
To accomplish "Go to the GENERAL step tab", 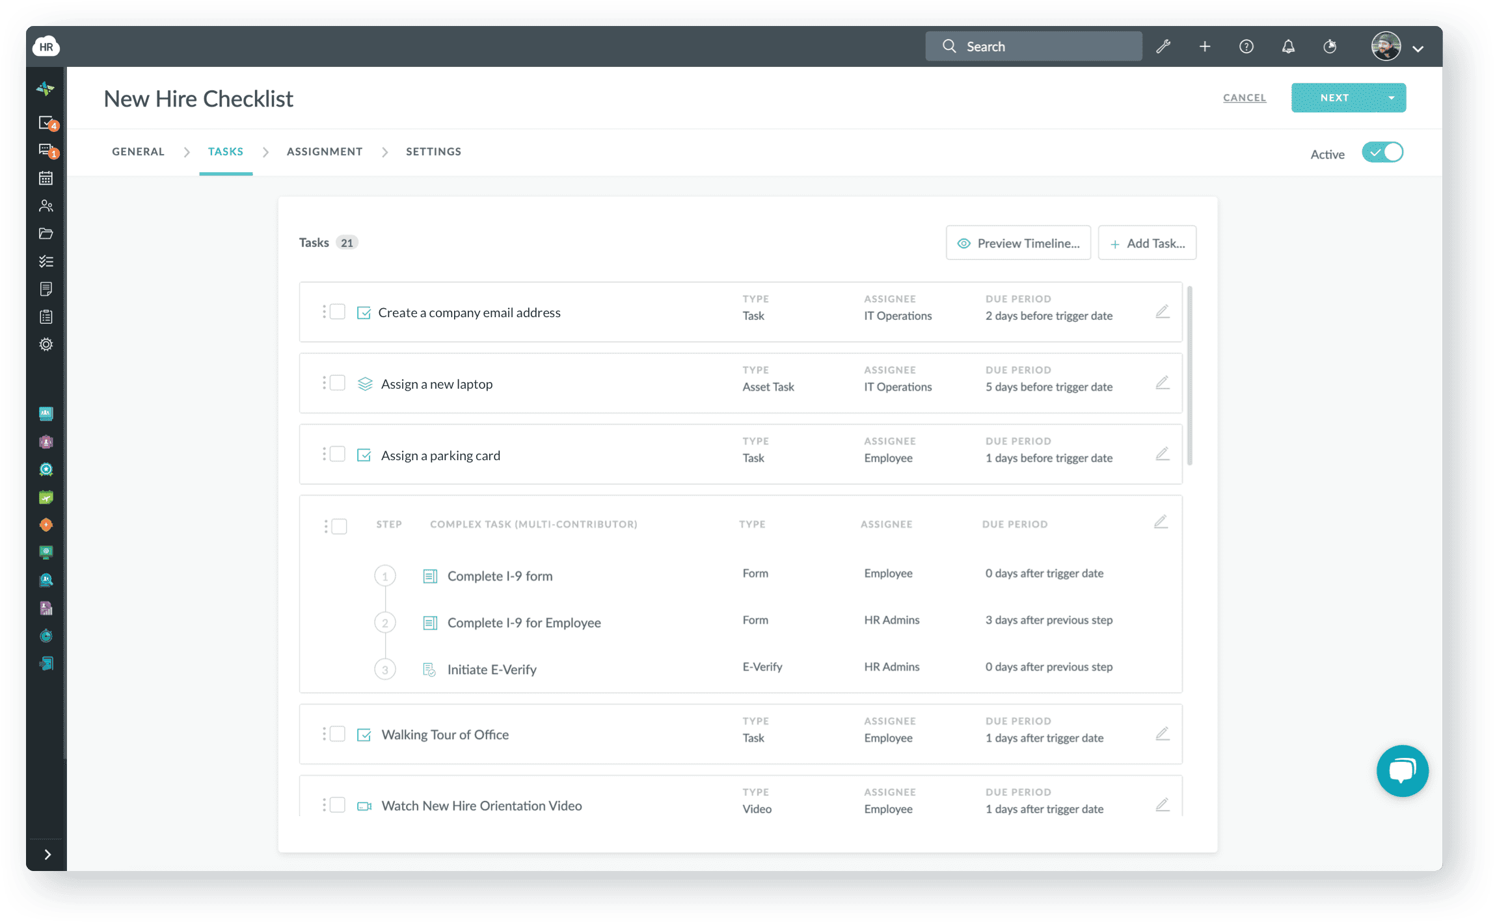I will (x=138, y=151).
